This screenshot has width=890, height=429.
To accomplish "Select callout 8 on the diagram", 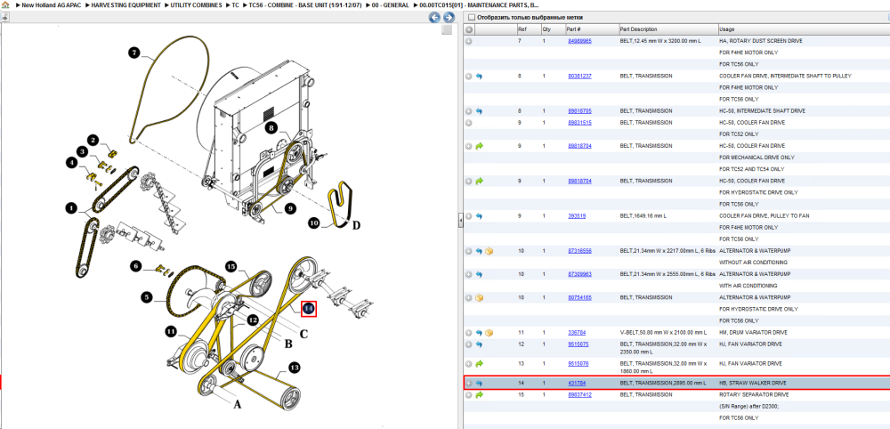I will [271, 128].
